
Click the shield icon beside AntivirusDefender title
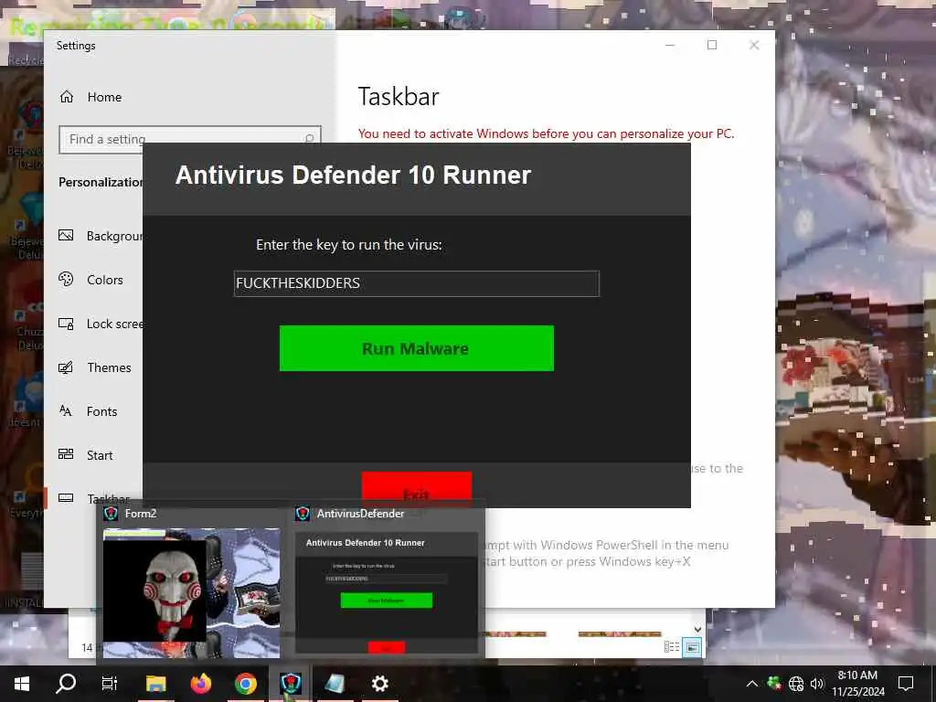(x=303, y=514)
